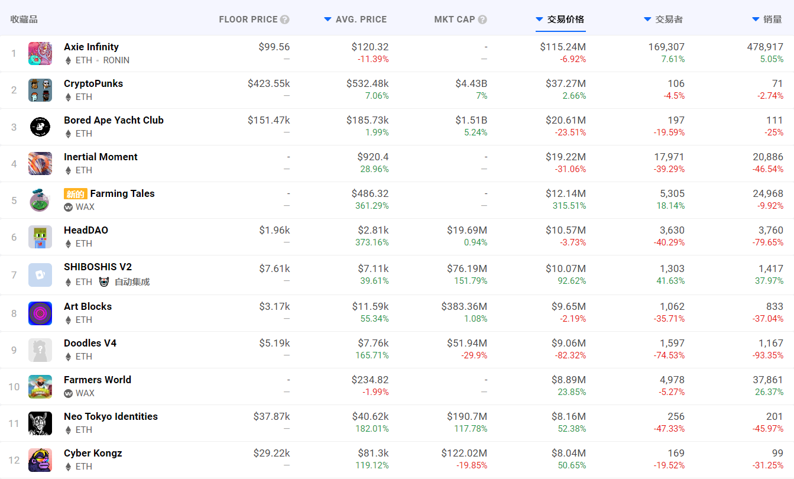Click the FLOOR PRICE column header
Viewport: 794px width, 479px height.
(x=248, y=20)
